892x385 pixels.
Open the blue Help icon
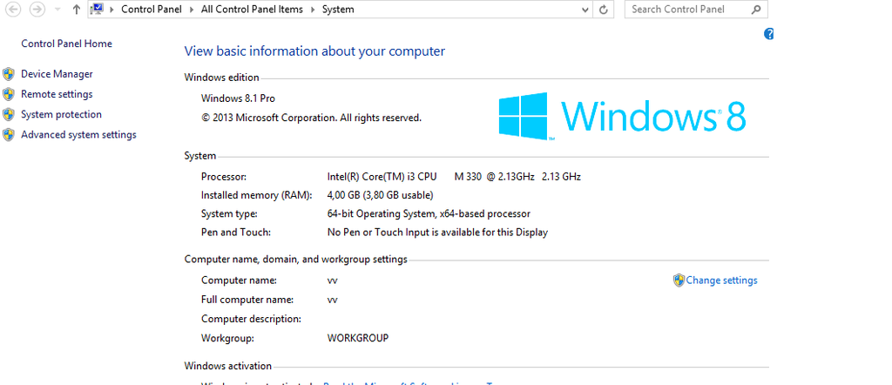768,34
